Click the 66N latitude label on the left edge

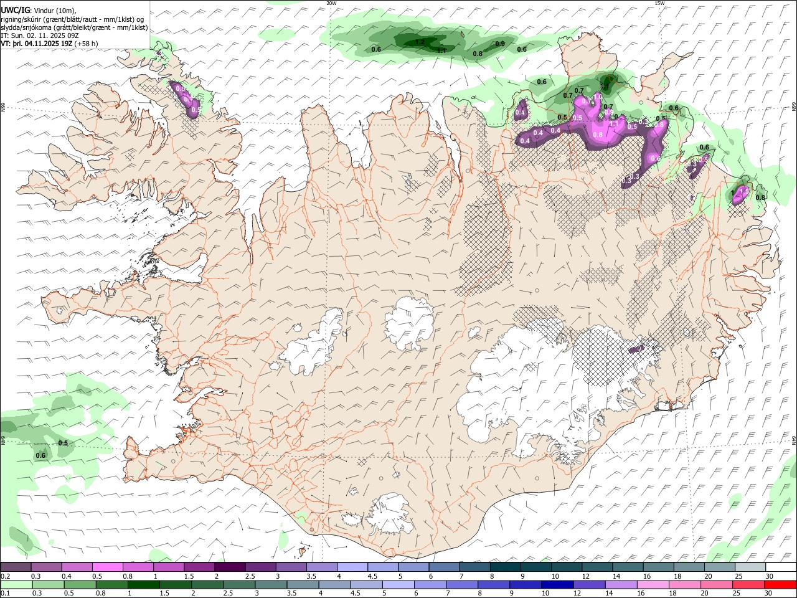[3, 107]
